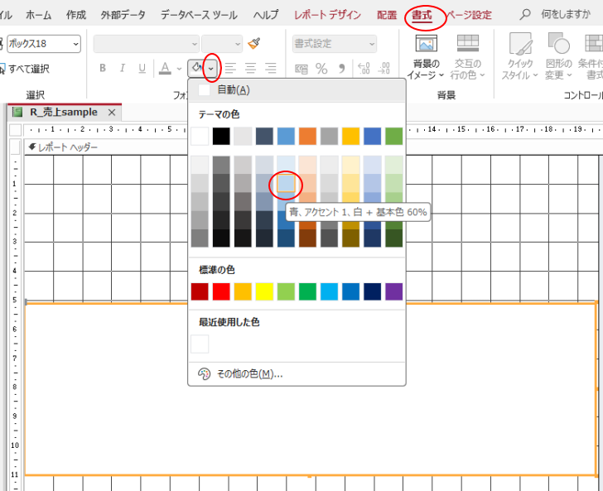Screen dimensions: 603x491
Task: Open the fill color dropdown arrow
Action: [211, 69]
